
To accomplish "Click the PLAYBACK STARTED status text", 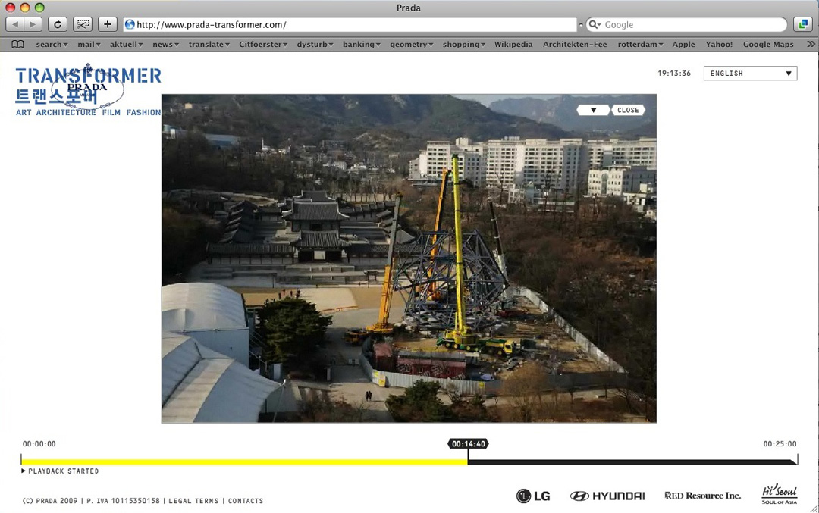I will pos(63,471).
